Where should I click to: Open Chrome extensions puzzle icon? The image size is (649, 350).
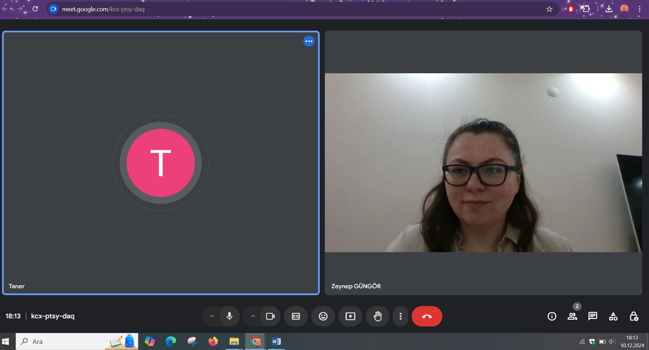586,9
